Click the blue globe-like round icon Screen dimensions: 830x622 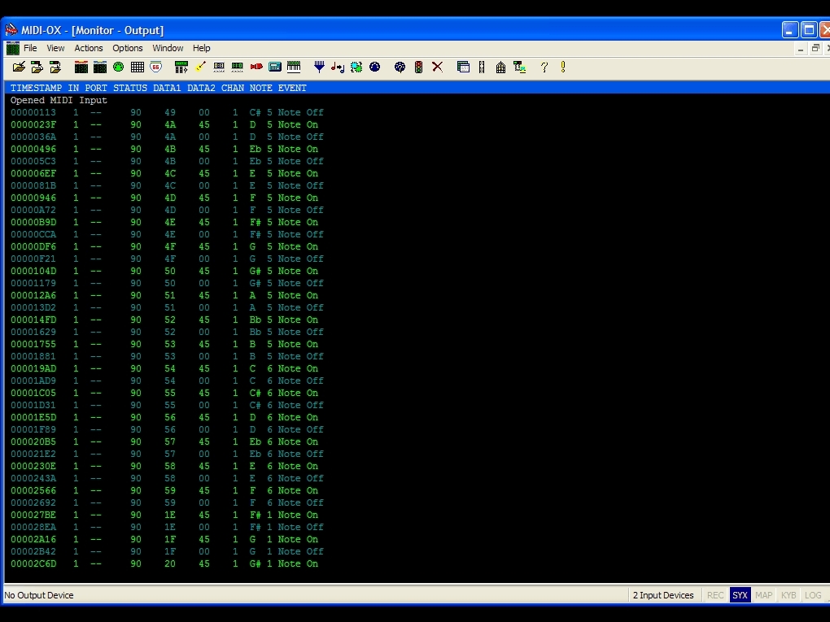click(x=400, y=67)
